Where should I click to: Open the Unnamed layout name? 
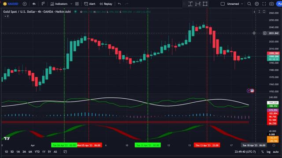coord(233,4)
